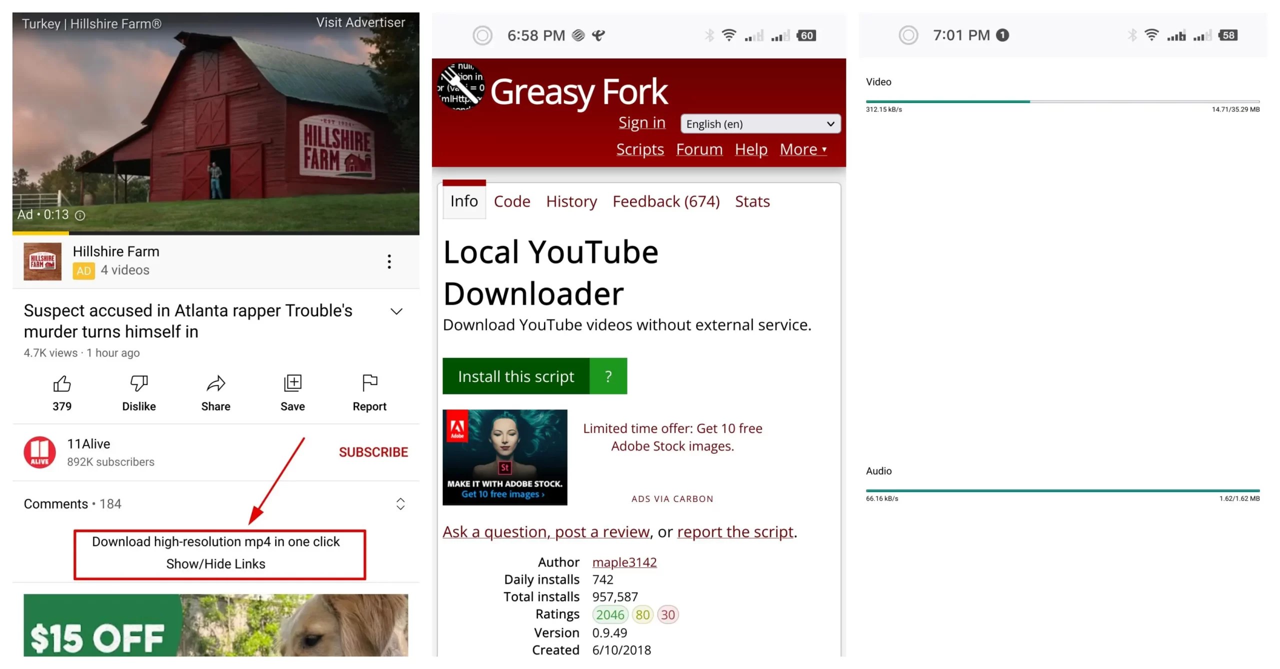Viewport: 1280px width, 669px height.
Task: Click the 11Alive channel avatar
Action: pyautogui.click(x=39, y=451)
